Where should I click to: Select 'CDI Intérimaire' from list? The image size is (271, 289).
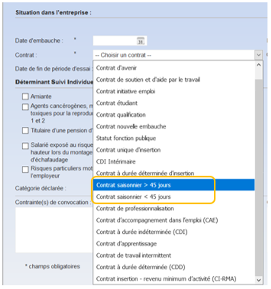point(174,162)
